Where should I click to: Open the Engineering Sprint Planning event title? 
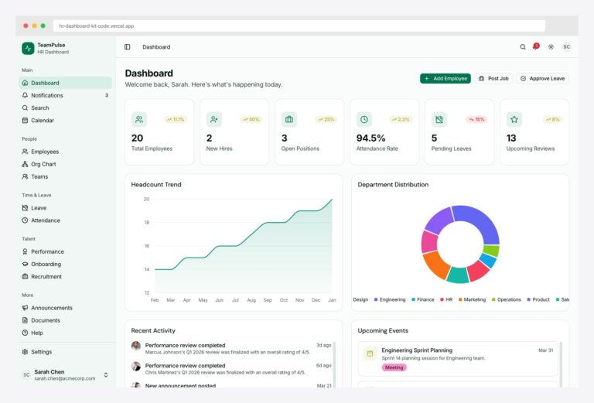[x=417, y=350]
